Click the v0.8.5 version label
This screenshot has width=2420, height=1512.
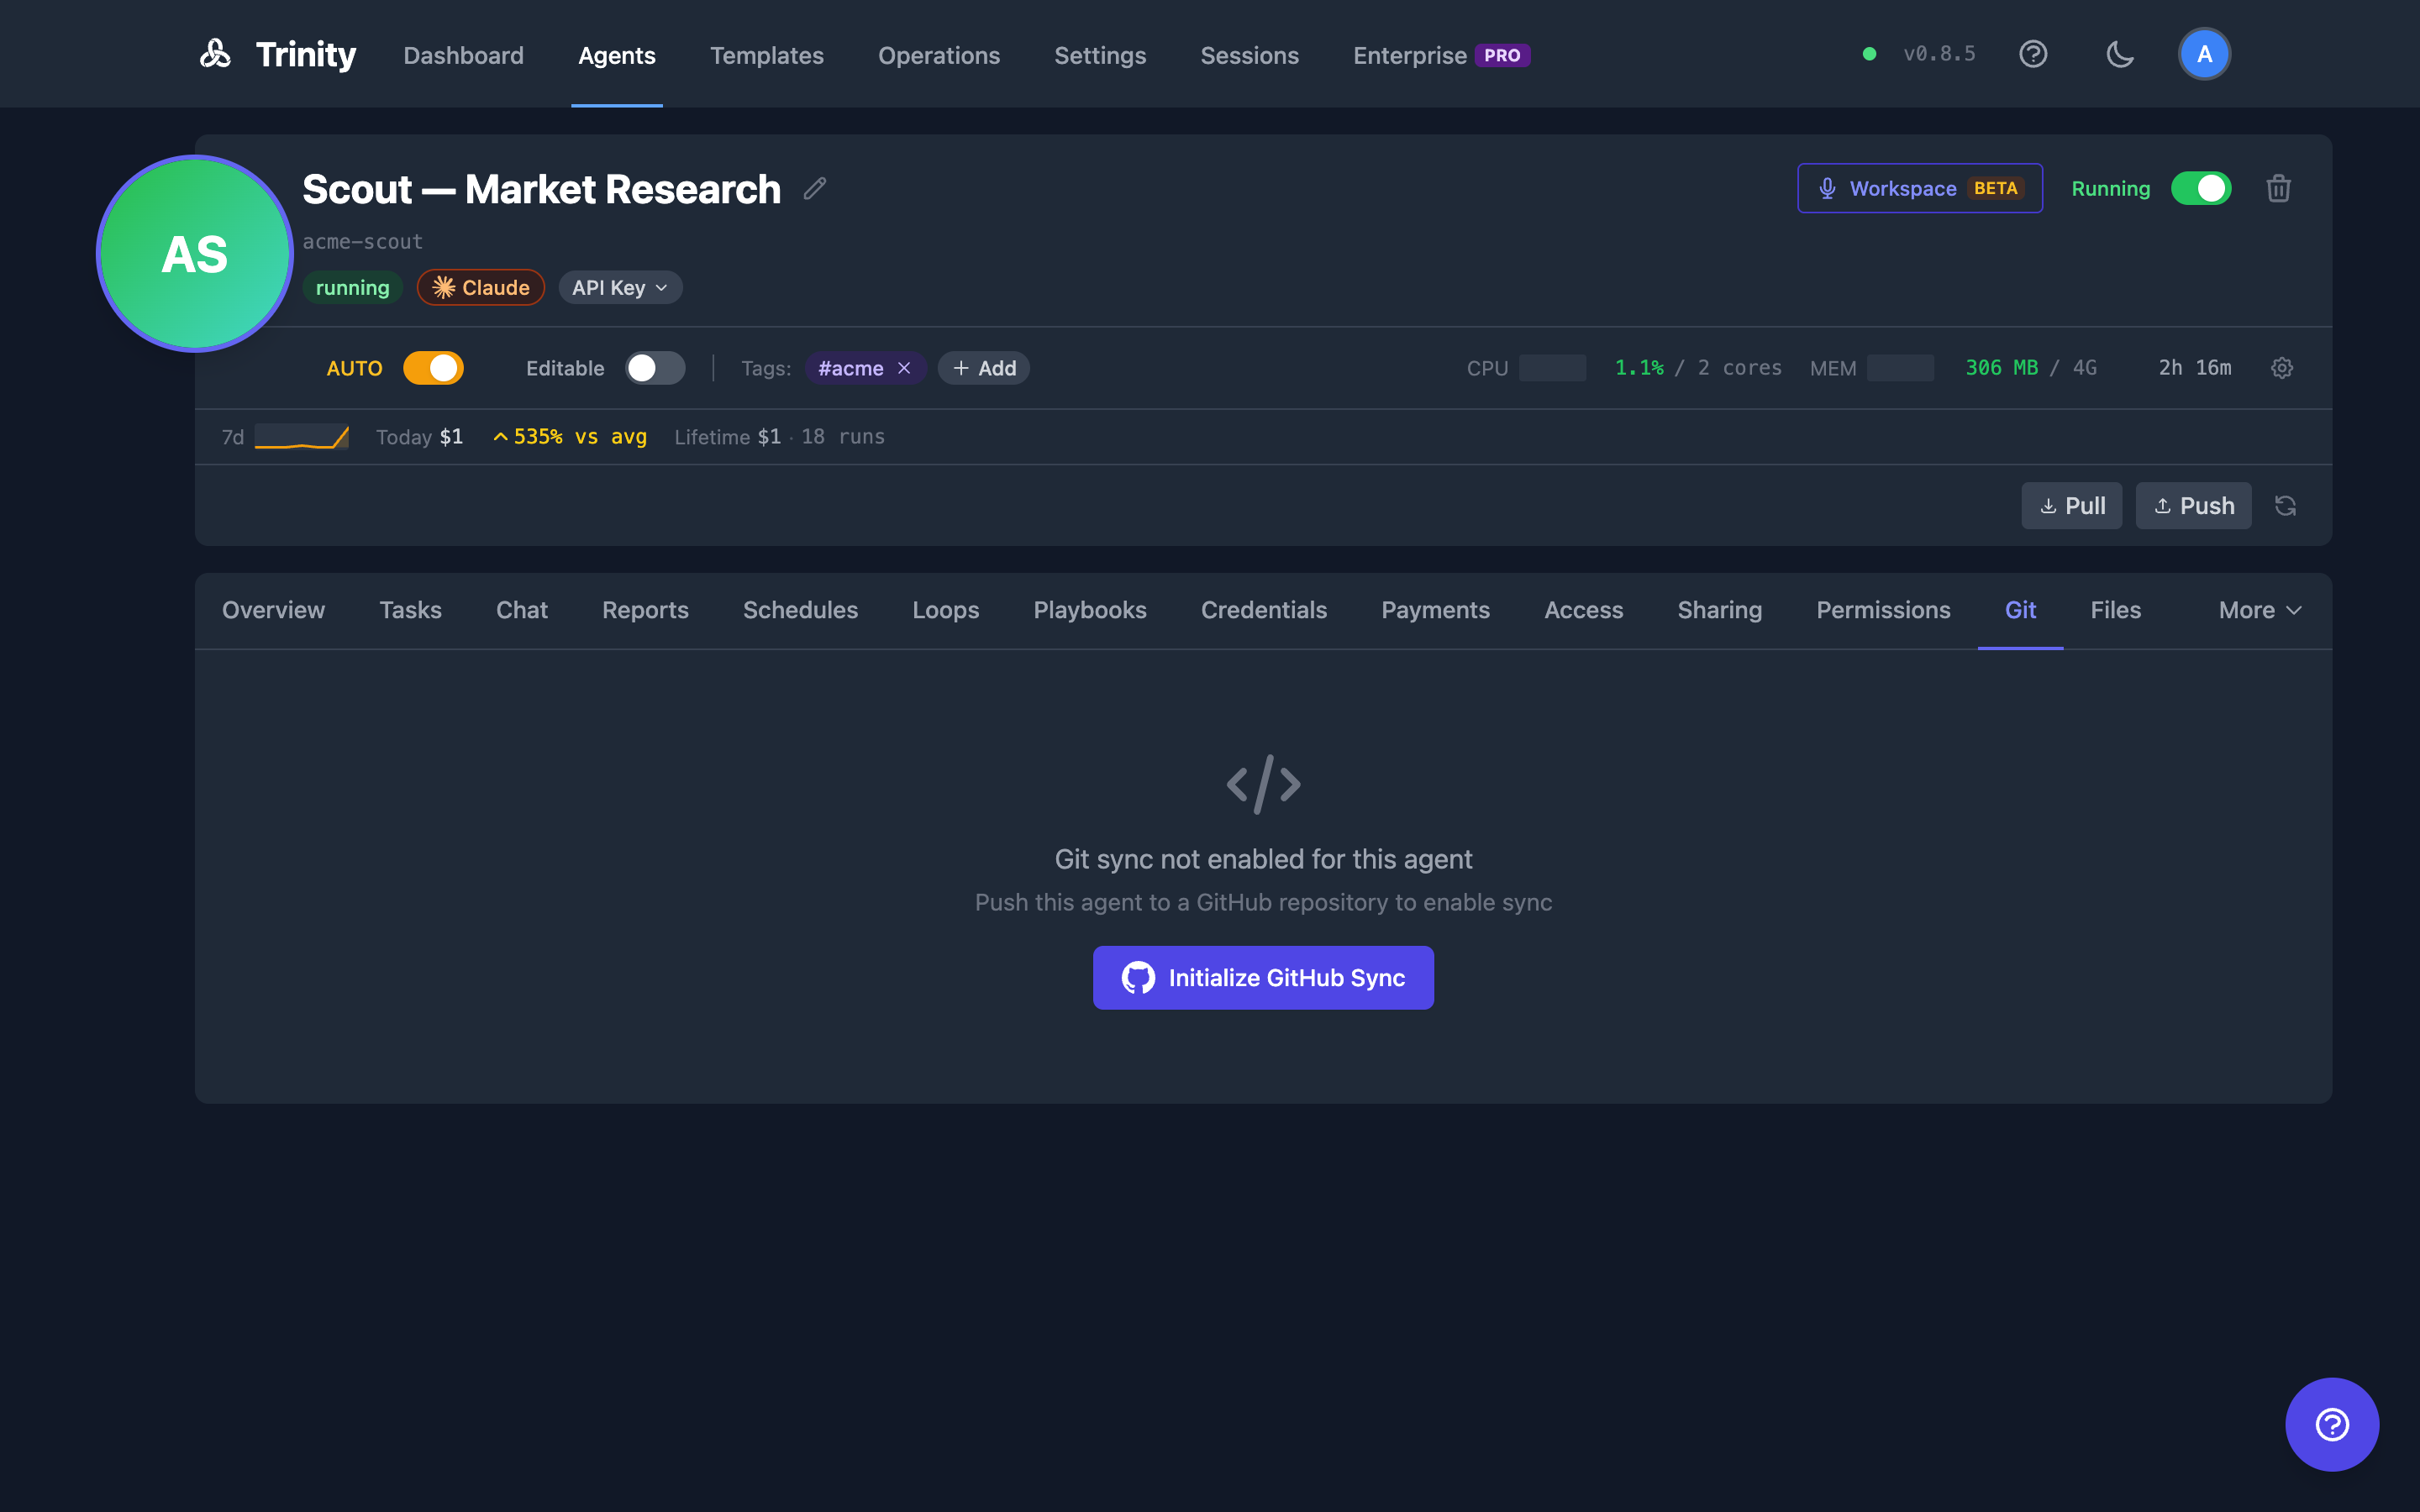1939,54
